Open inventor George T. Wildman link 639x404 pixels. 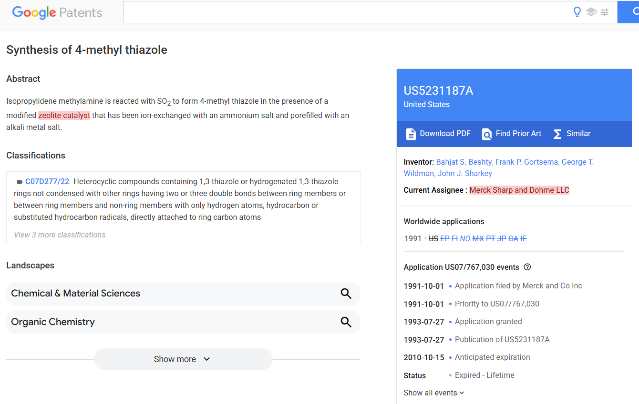tap(498, 168)
